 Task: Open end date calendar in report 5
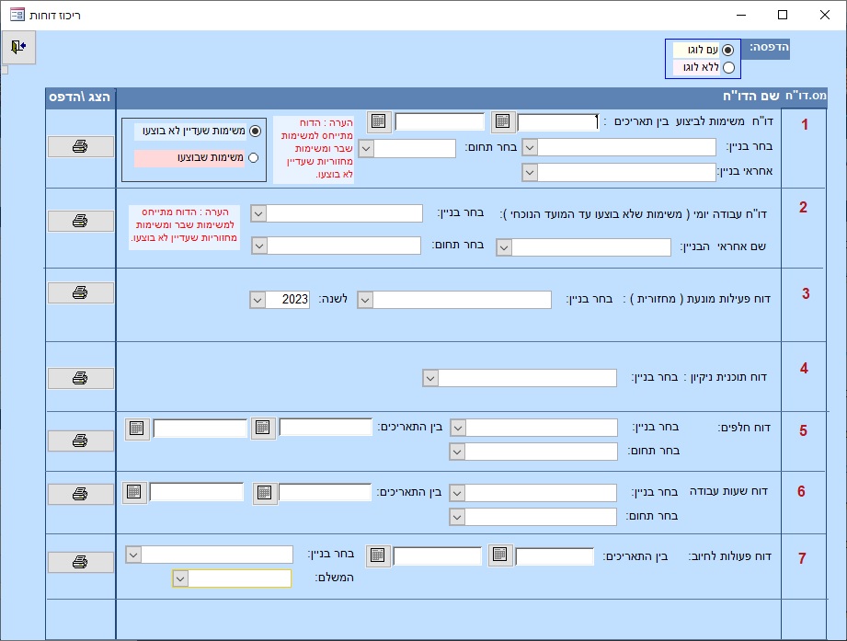pyautogui.click(x=137, y=429)
